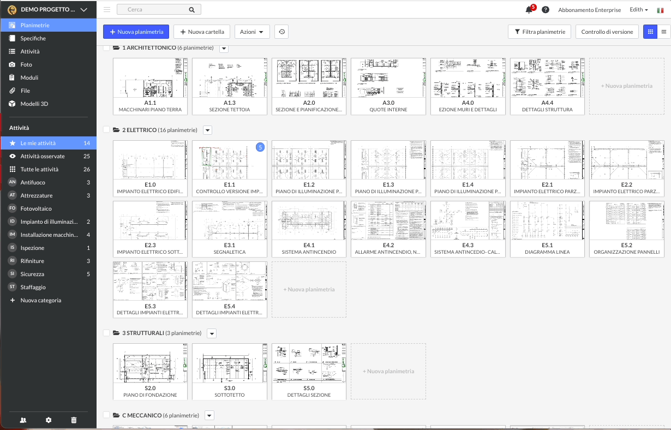Open the 1 ARCHITETTONICO folder dropdown arrow

pos(224,49)
